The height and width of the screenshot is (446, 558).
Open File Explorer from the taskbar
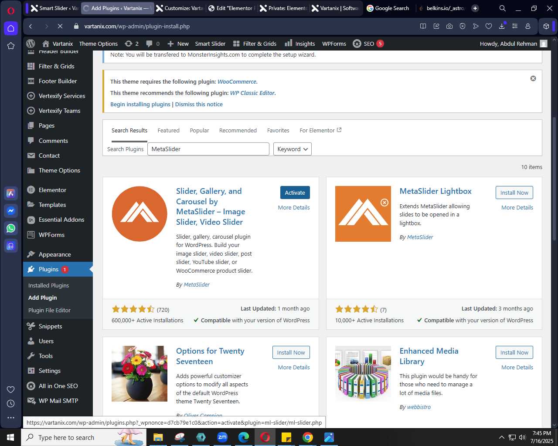click(x=158, y=437)
